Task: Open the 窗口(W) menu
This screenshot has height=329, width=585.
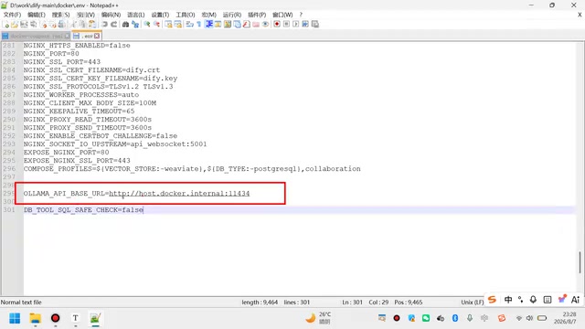Action: point(282,15)
